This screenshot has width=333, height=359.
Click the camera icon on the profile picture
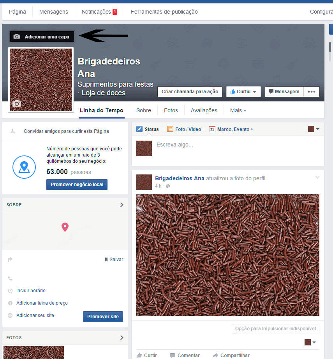16,104
